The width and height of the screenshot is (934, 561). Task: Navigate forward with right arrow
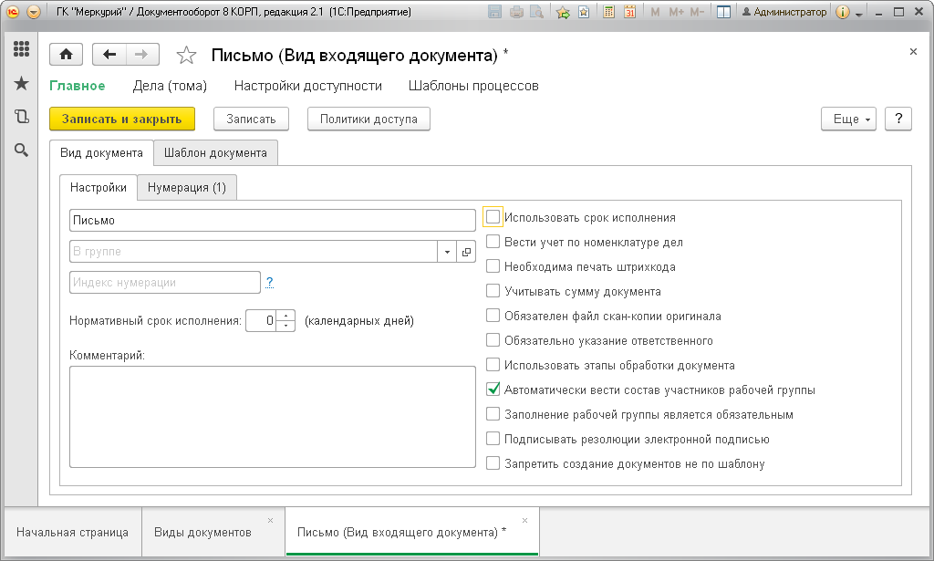141,54
